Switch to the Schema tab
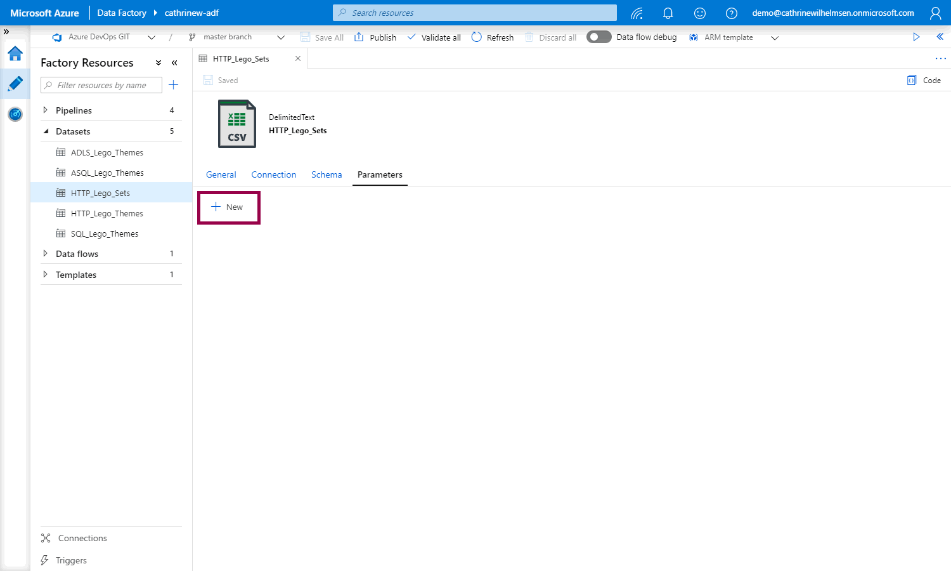Image resolution: width=951 pixels, height=571 pixels. 327,174
